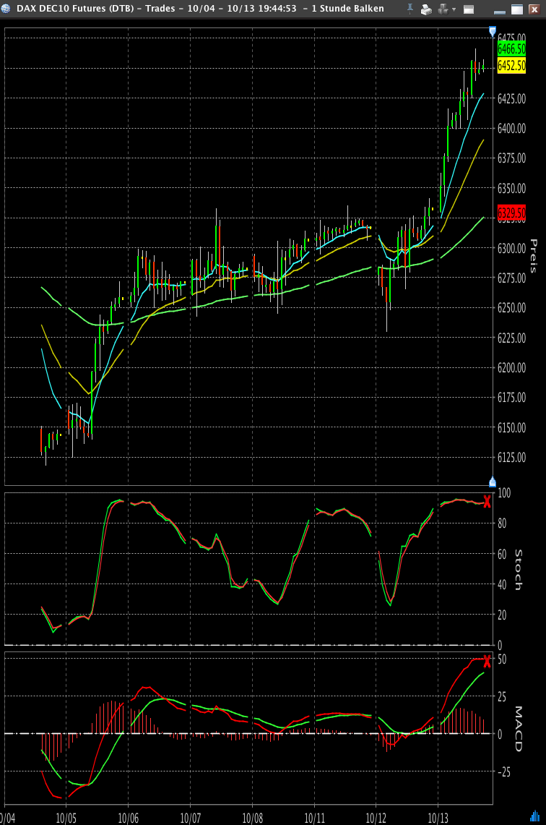546x825 pixels.
Task: Click the 6150.00 price scale value
Action: tap(511, 427)
